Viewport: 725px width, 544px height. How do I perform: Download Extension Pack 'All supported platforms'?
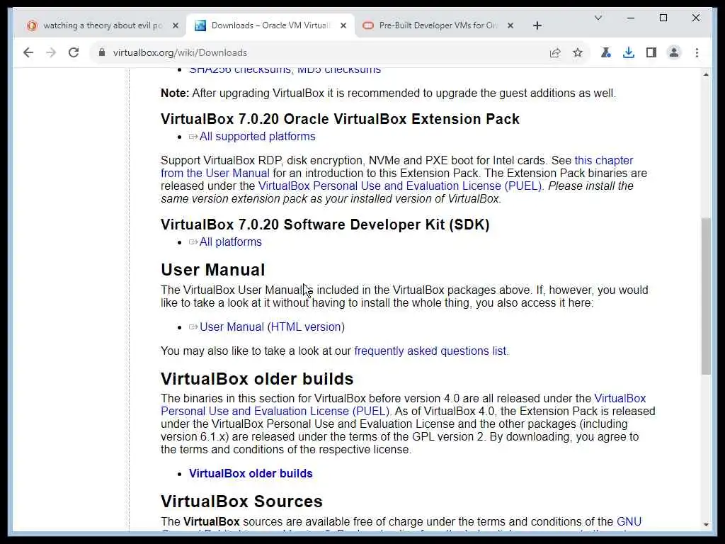point(257,137)
